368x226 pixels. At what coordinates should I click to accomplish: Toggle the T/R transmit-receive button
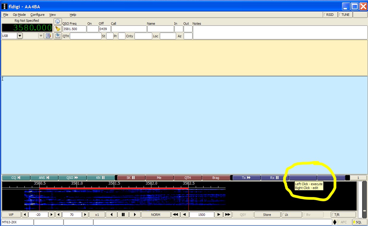tap(344, 215)
